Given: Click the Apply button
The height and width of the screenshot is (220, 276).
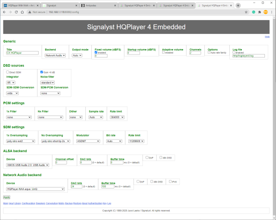Looking at the screenshot, I should click(x=7, y=197).
